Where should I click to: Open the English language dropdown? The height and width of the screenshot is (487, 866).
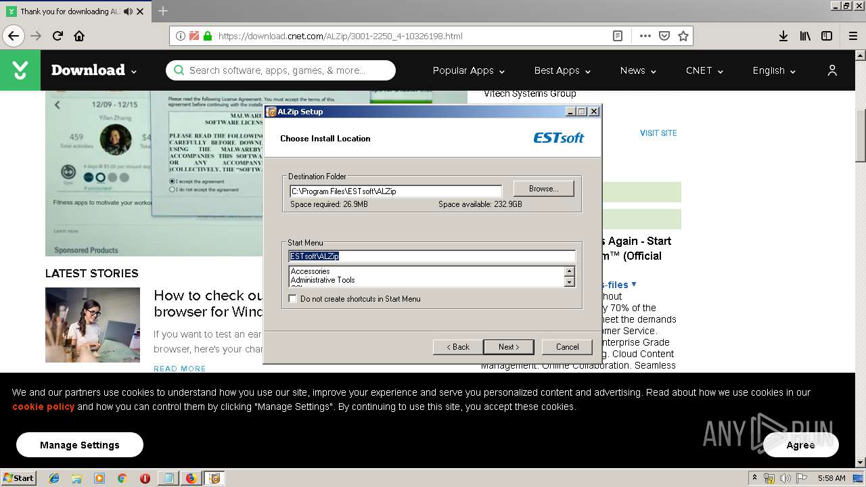pyautogui.click(x=774, y=70)
